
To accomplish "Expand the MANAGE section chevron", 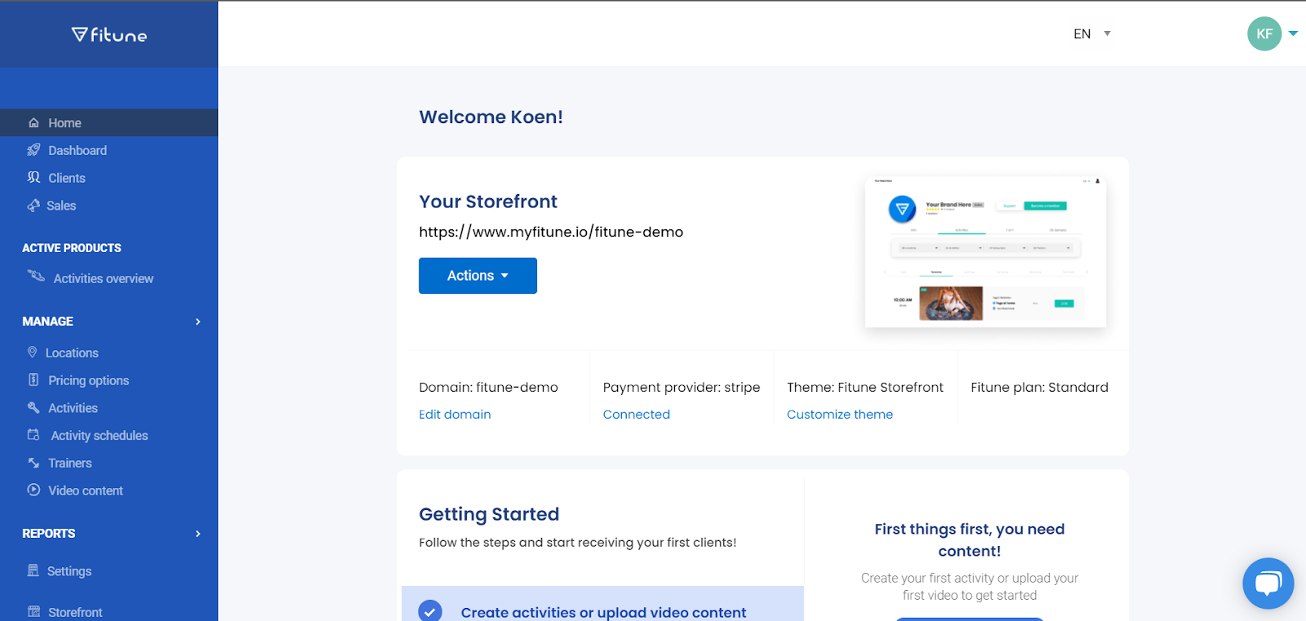I will click(198, 322).
